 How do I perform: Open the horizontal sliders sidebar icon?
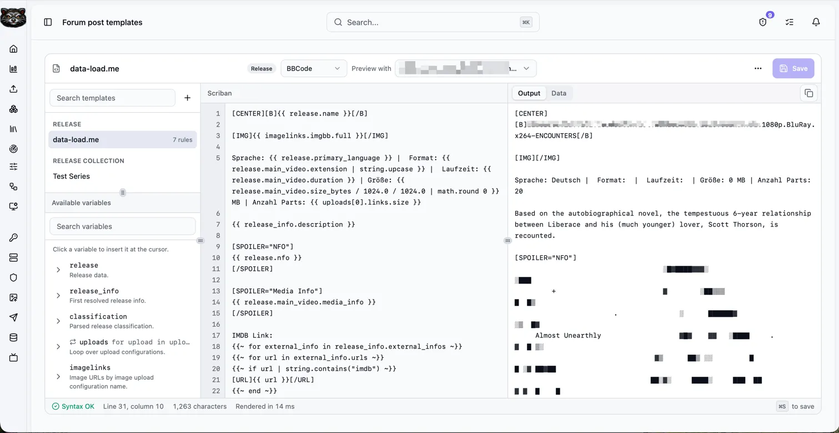[13, 167]
